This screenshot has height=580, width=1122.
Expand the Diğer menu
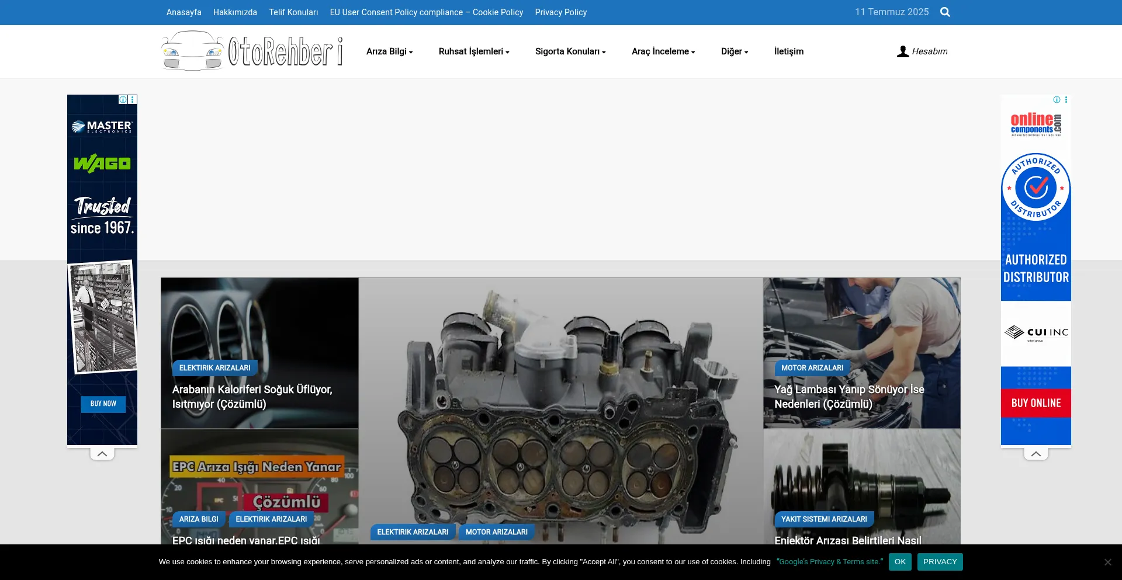click(735, 51)
